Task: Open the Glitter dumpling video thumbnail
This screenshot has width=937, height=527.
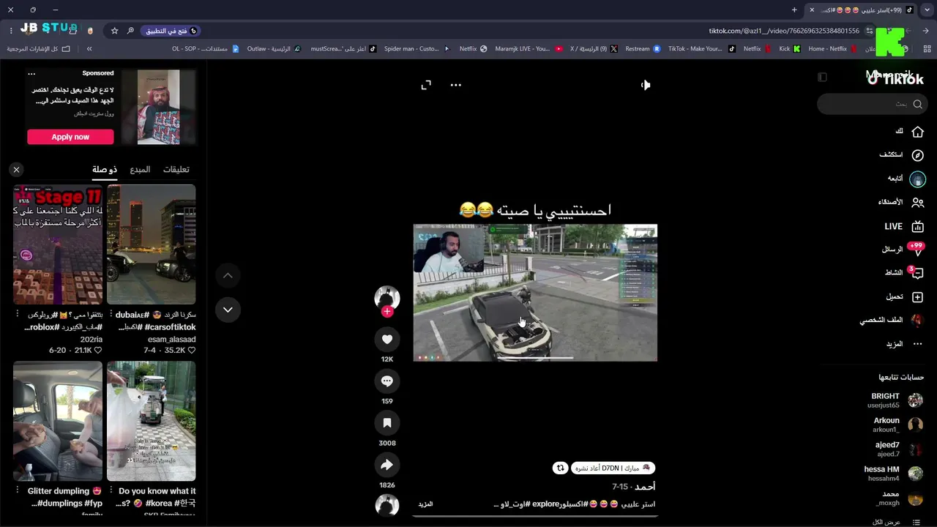Action: [x=58, y=421]
